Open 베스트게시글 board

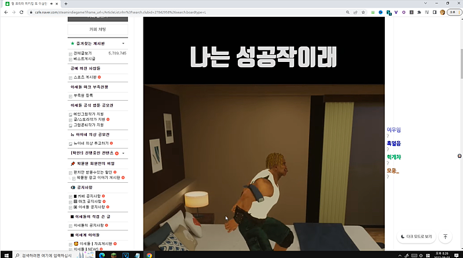click(x=84, y=59)
